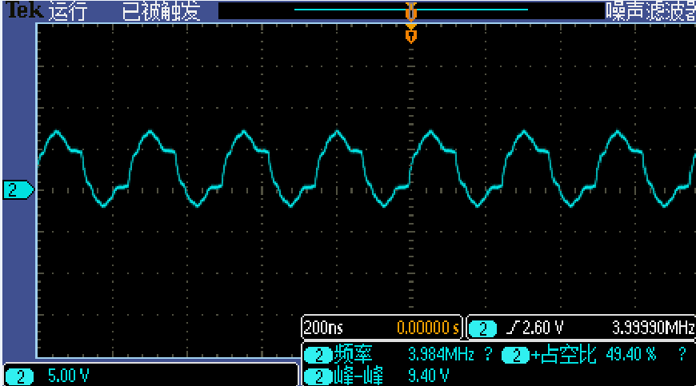
Task: Click the duty cycle label +占空比
Action: click(x=564, y=354)
